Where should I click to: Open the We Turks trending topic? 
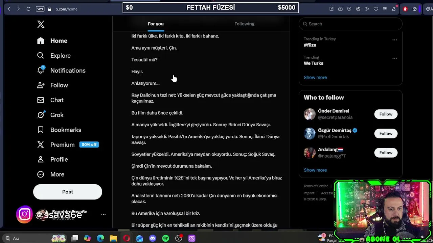[314, 63]
